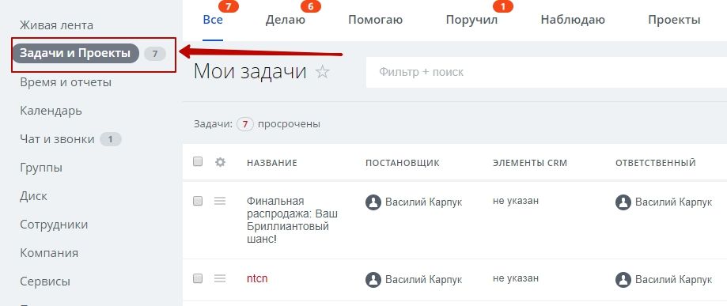
Task: Click the 7 badge on Все tab
Action: tap(228, 6)
